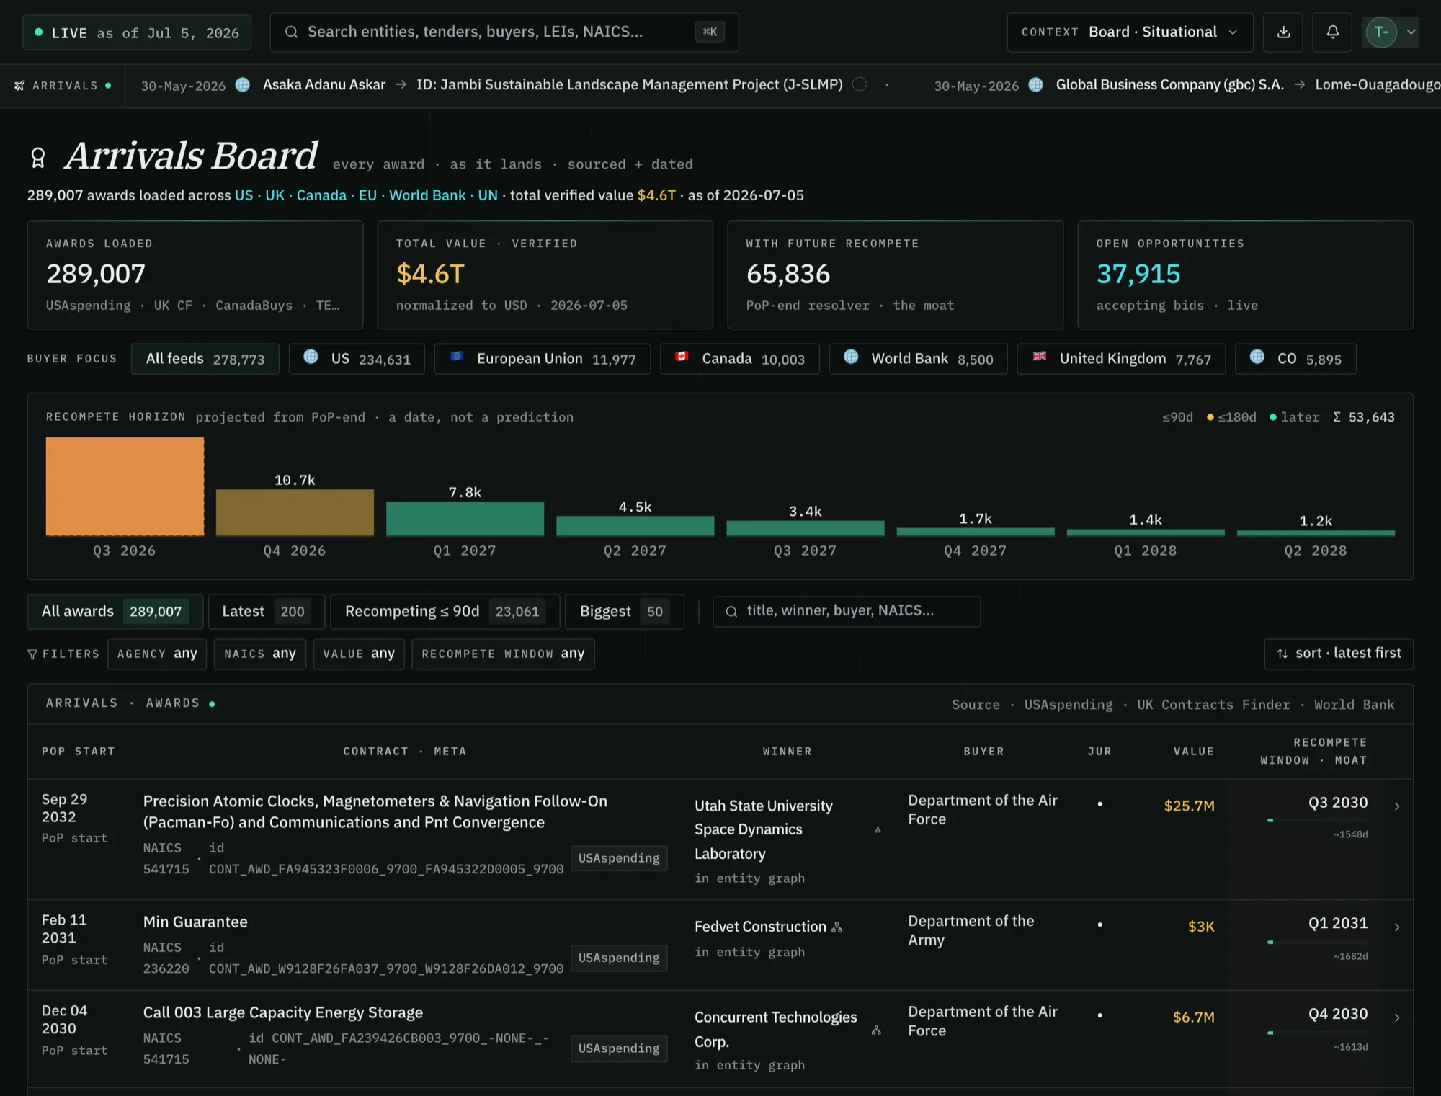The width and height of the screenshot is (1441, 1096).
Task: Open the NAICS any filter dropdown
Action: pos(260,654)
